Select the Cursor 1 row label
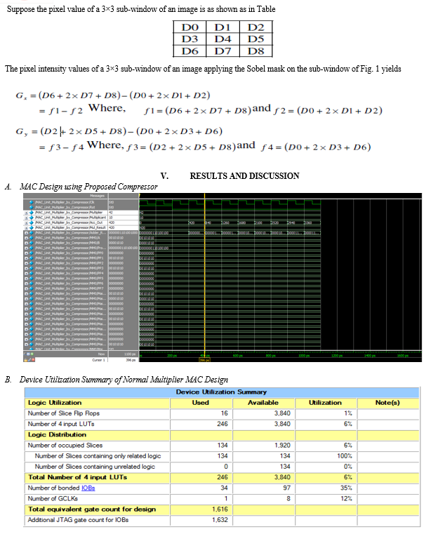This screenshot has height=534, width=431. (x=99, y=360)
